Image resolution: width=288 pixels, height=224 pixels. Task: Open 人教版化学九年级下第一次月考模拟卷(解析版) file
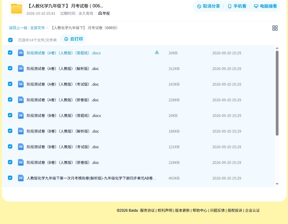tap(91, 178)
